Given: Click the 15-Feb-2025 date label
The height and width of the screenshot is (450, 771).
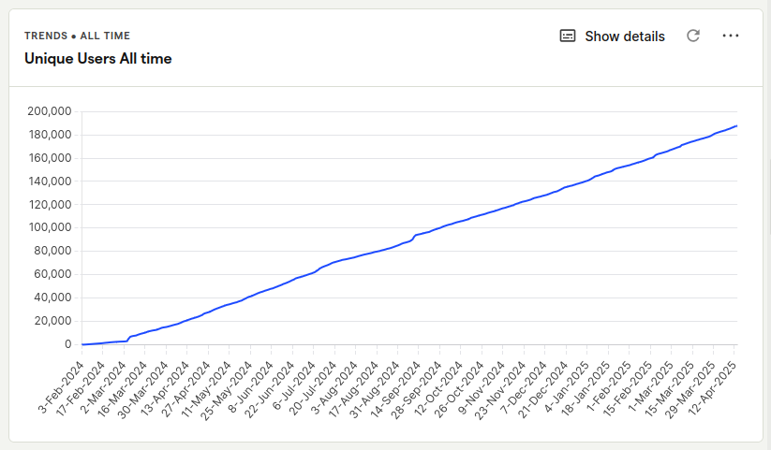Looking at the screenshot, I should click(627, 389).
